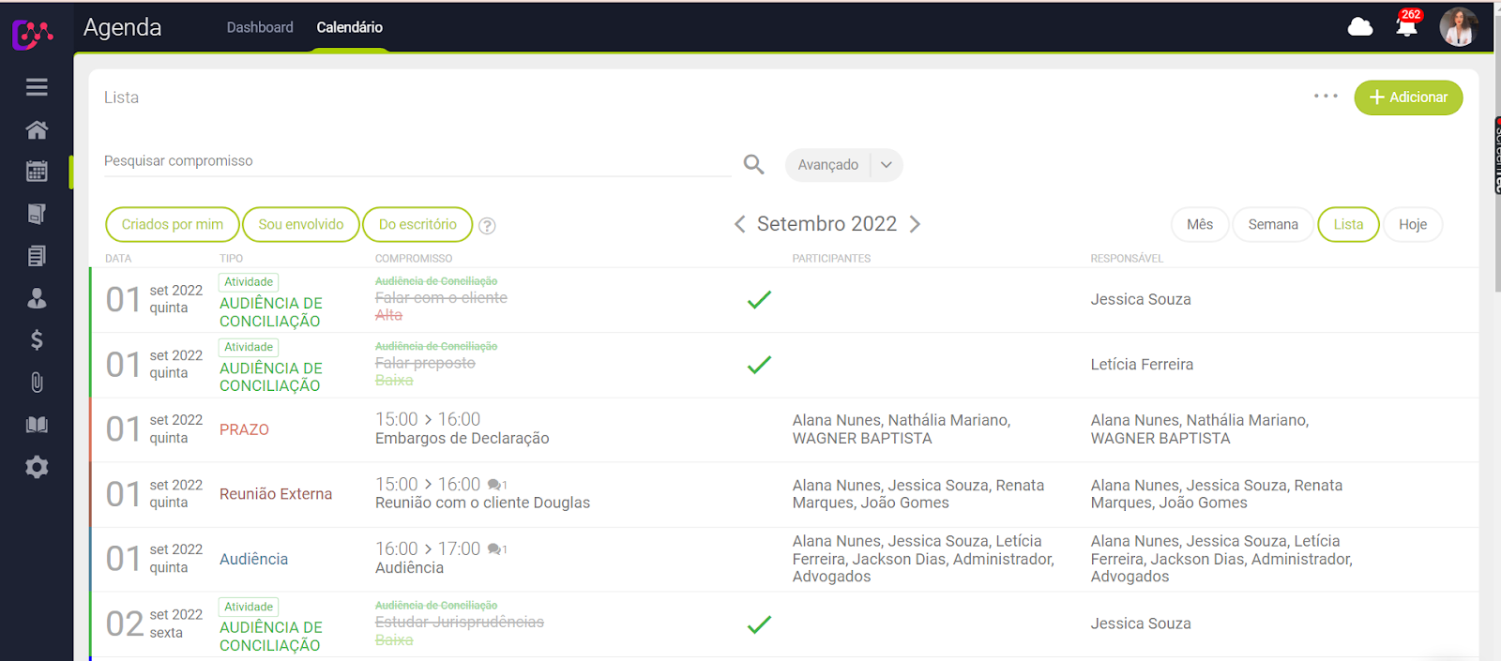Open the hamburger menu in sidebar
This screenshot has height=661, width=1501.
click(x=37, y=87)
